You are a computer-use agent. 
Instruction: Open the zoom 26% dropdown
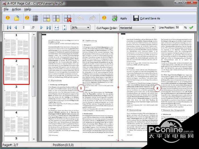pos(80,28)
